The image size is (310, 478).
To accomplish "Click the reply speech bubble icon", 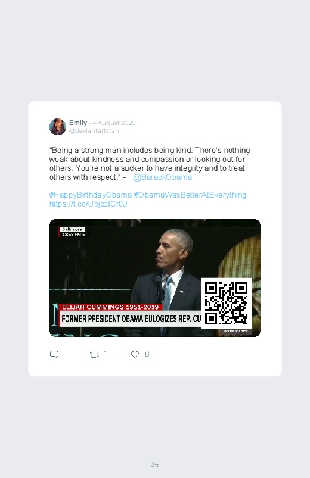I will [x=54, y=354].
